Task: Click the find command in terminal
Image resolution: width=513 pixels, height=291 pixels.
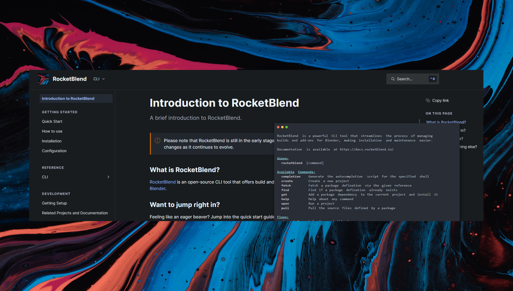Action: [285, 190]
